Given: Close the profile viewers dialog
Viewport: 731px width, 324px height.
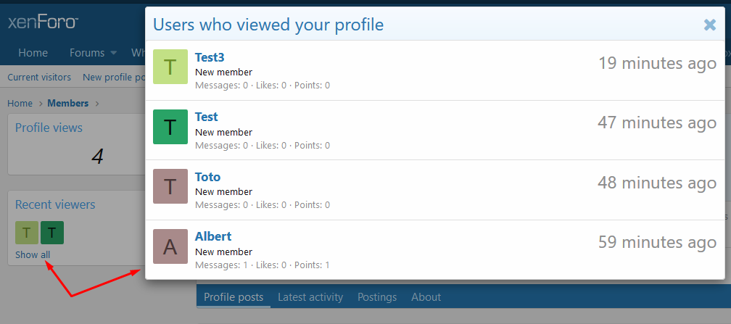Looking at the screenshot, I should click(x=710, y=25).
